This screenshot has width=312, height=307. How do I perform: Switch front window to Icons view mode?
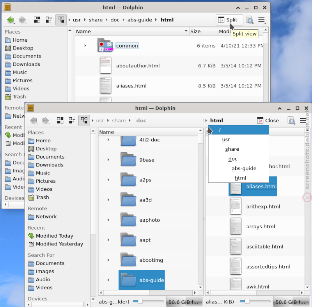pyautogui.click(x=60, y=120)
